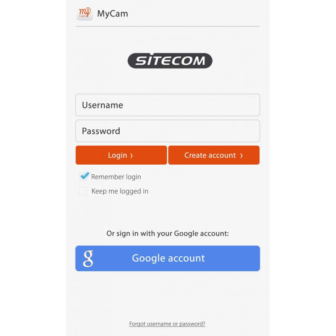The width and height of the screenshot is (336, 336).
Task: Click the chevron beside Create account
Action: pos(241,155)
